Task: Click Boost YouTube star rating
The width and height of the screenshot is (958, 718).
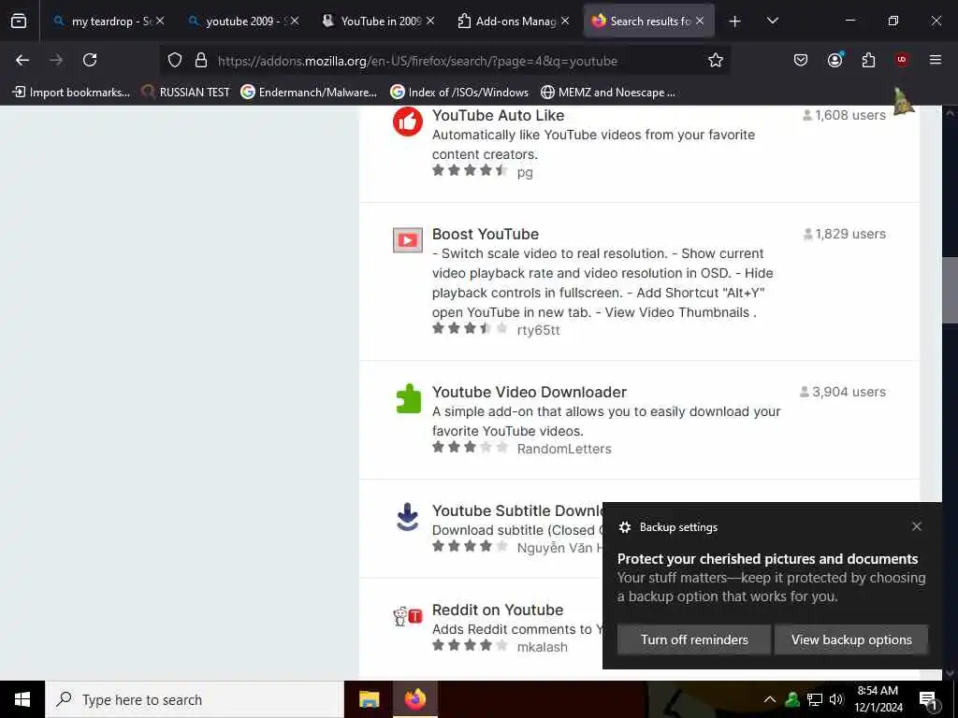Action: [x=470, y=328]
